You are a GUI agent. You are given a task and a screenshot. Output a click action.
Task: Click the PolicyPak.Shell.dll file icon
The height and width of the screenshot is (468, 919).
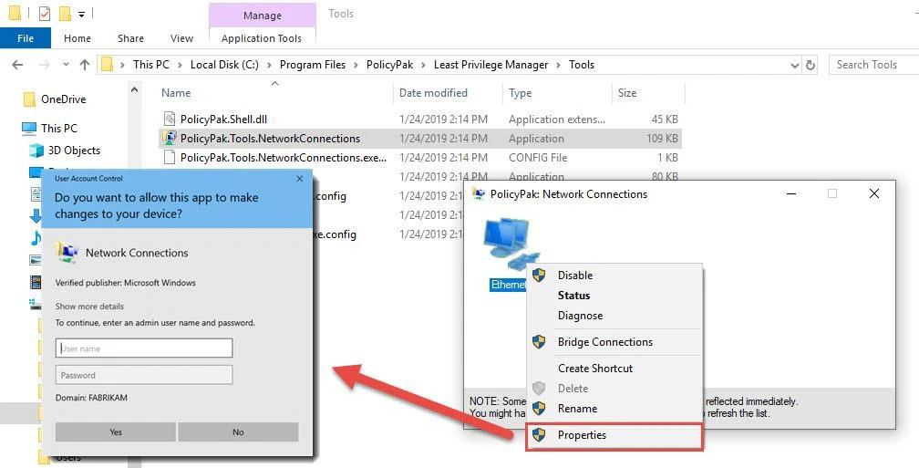click(169, 120)
